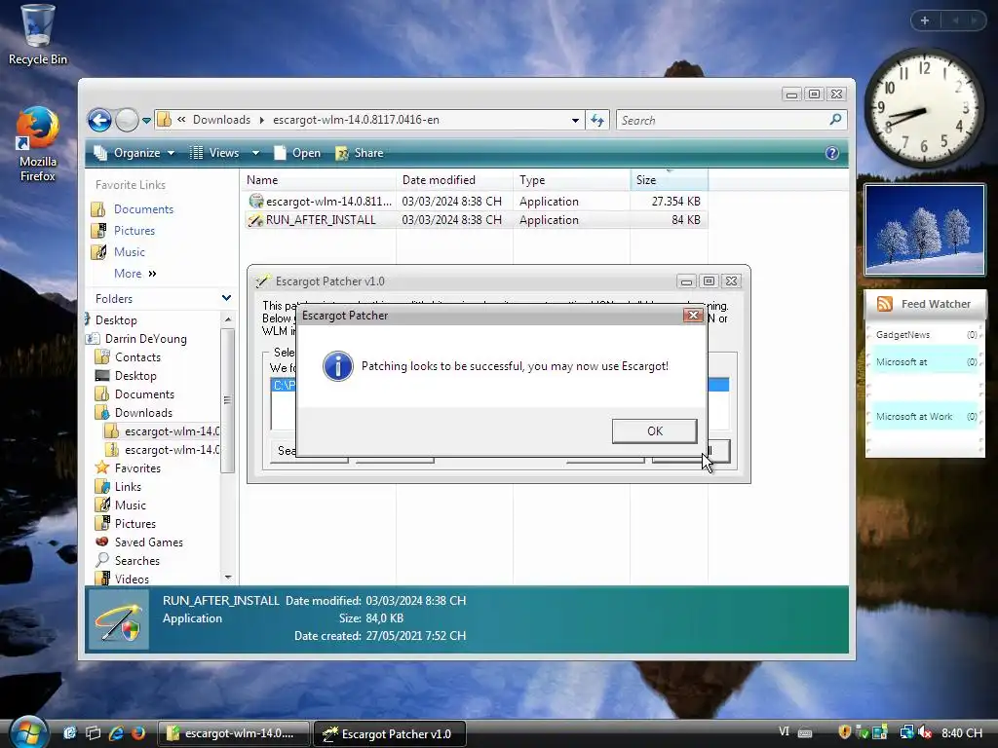Image resolution: width=998 pixels, height=748 pixels.
Task: Click the taskbar clock 8:40 CH
Action: [x=962, y=732]
